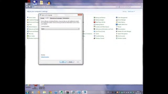The width and height of the screenshot is (168, 94).
Task: Open Action Center flag icon
Action: coord(28,17)
